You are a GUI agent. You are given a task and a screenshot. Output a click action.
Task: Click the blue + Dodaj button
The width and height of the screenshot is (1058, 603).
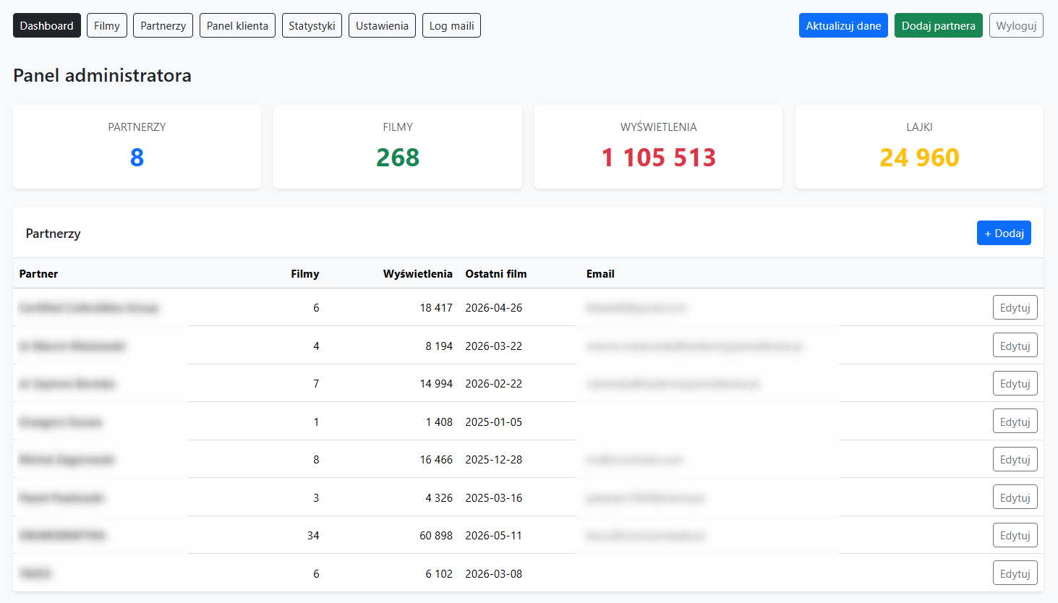(x=1004, y=233)
